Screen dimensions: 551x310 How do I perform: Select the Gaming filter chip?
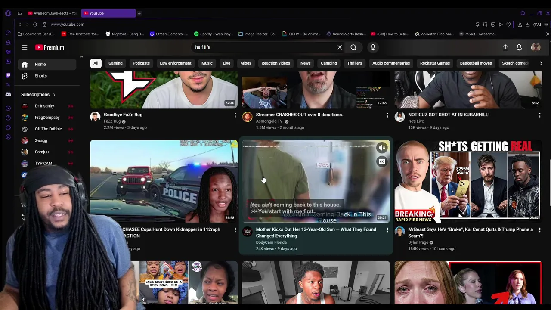coord(115,63)
